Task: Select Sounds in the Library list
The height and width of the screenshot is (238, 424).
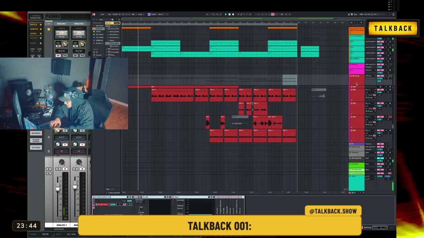Action: coord(99,55)
